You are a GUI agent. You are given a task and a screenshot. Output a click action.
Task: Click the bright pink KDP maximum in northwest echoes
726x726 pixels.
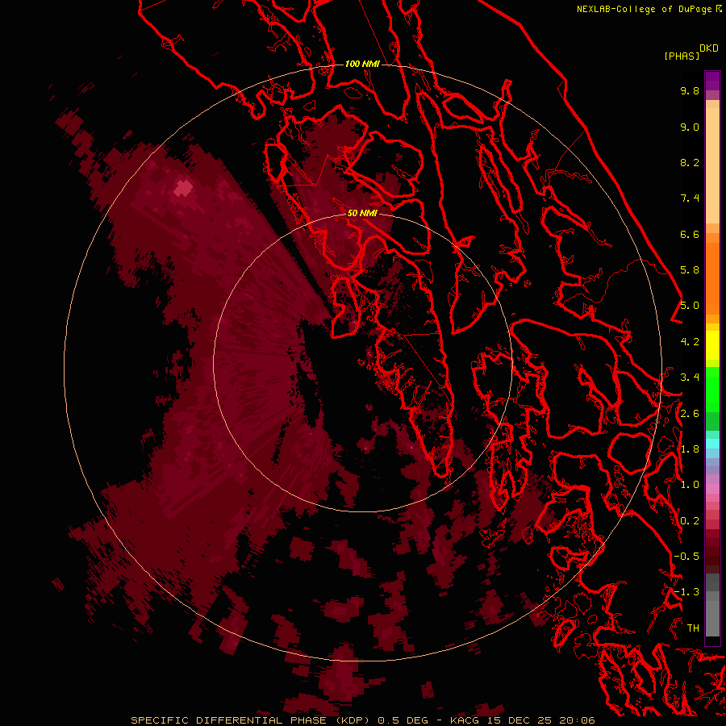point(184,188)
